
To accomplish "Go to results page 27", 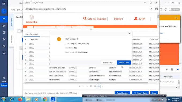I will (95, 86).
